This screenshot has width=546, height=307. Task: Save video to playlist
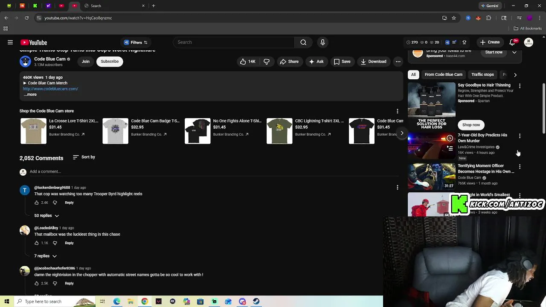point(342,61)
